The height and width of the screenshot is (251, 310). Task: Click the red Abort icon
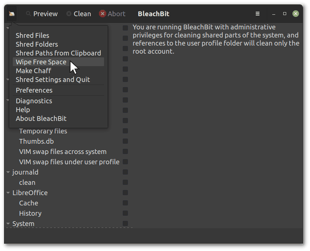point(102,14)
